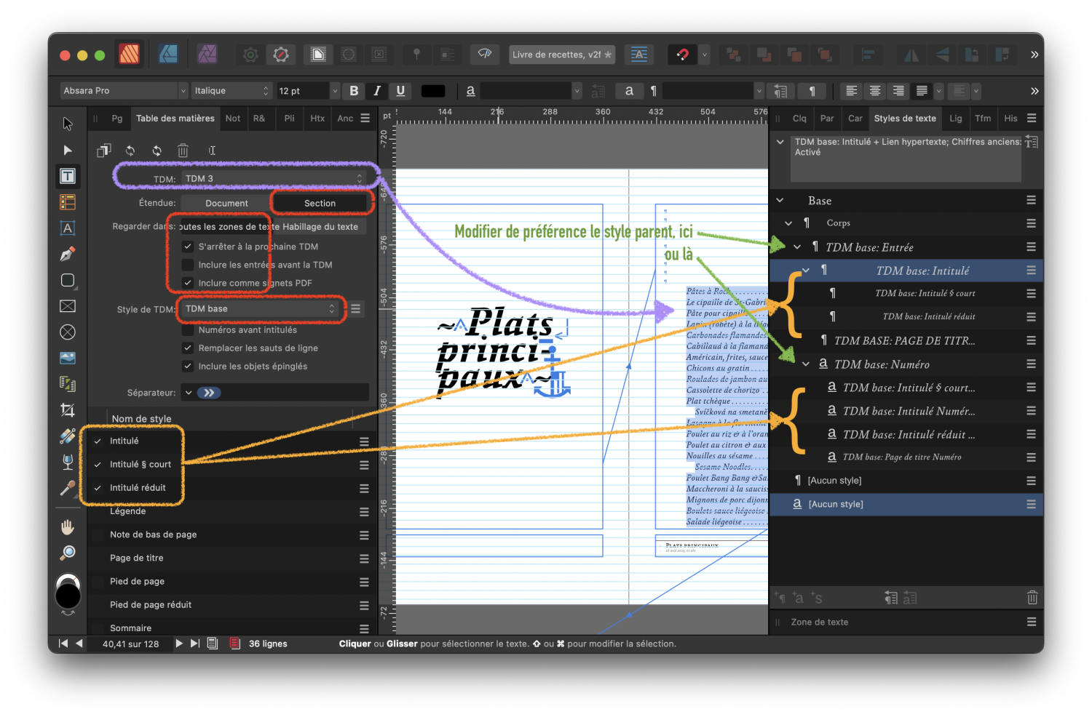Image resolution: width=1092 pixels, height=717 pixels.
Task: Click the black text color swatch
Action: point(432,91)
